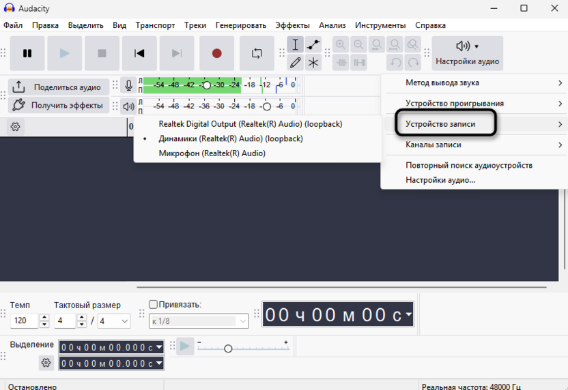Open the Правка menu
This screenshot has height=390, width=568.
coord(45,25)
